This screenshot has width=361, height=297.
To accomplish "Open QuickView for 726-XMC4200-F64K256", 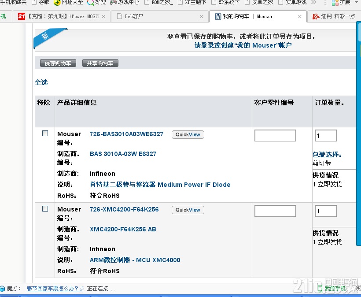I will 188,210.
